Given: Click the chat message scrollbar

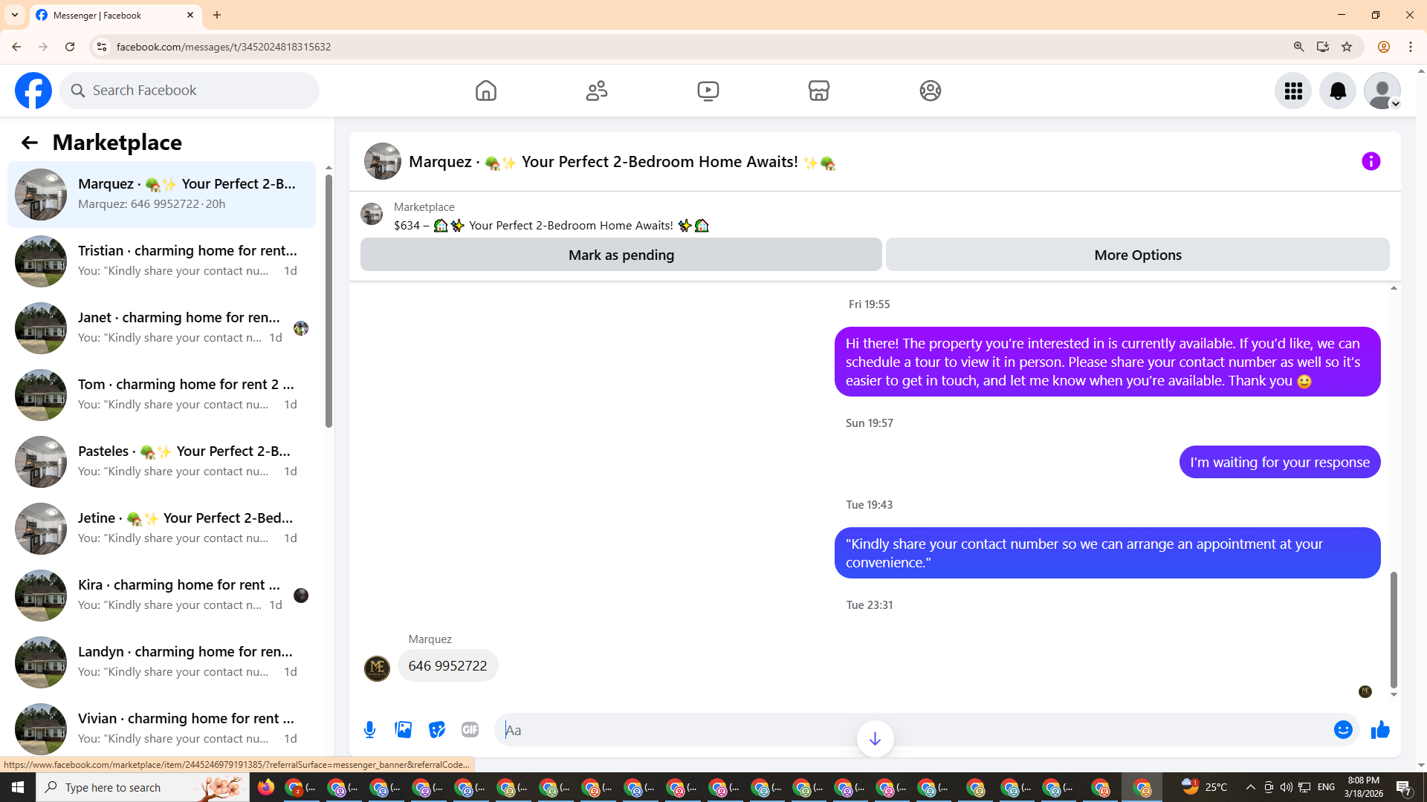Looking at the screenshot, I should [x=1394, y=630].
